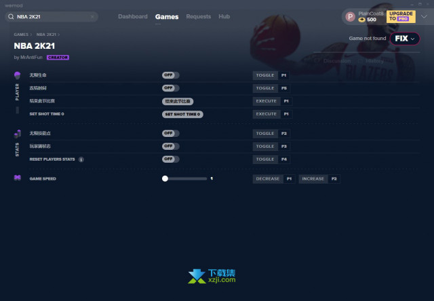The width and height of the screenshot is (434, 301).
Task: Select the Stats category icon
Action: tap(17, 134)
